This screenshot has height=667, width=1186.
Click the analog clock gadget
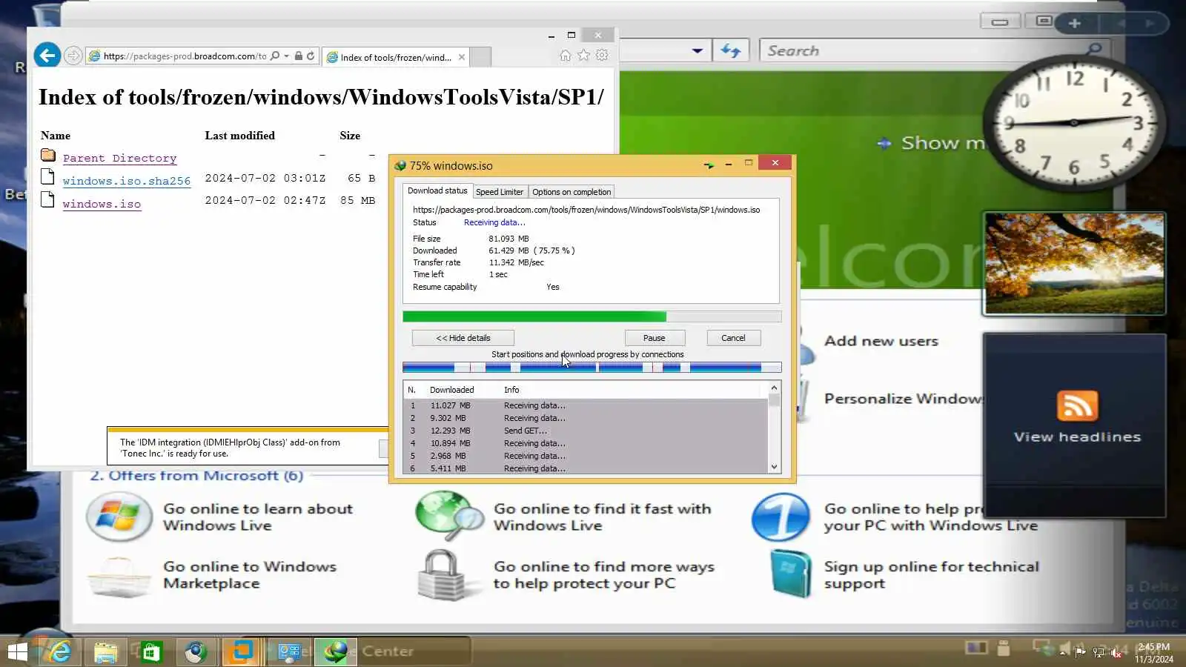pos(1073,123)
